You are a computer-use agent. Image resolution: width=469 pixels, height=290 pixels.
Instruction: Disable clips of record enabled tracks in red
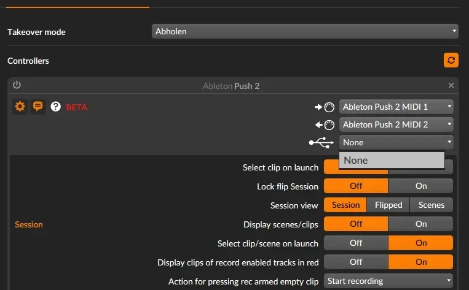pos(356,262)
